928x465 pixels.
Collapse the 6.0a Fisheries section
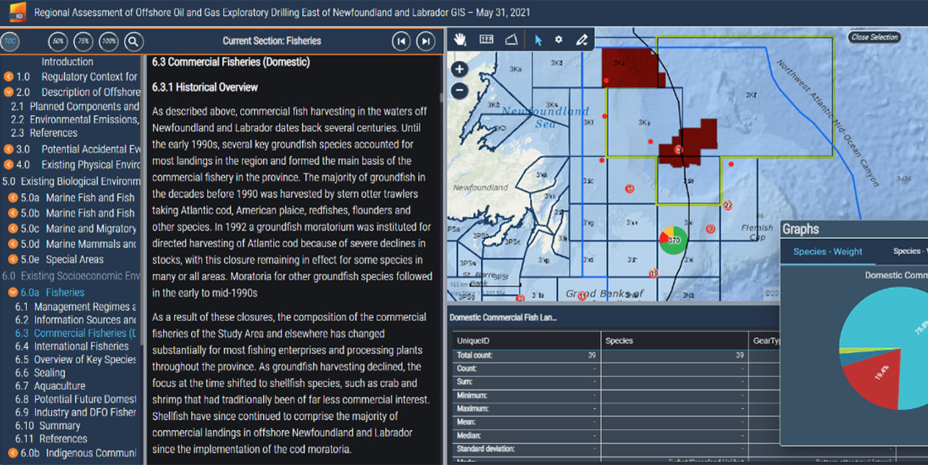point(13,292)
